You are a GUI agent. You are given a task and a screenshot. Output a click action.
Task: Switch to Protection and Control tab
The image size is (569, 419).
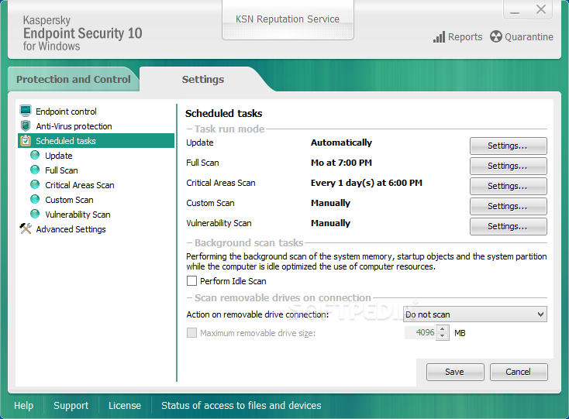pyautogui.click(x=74, y=79)
